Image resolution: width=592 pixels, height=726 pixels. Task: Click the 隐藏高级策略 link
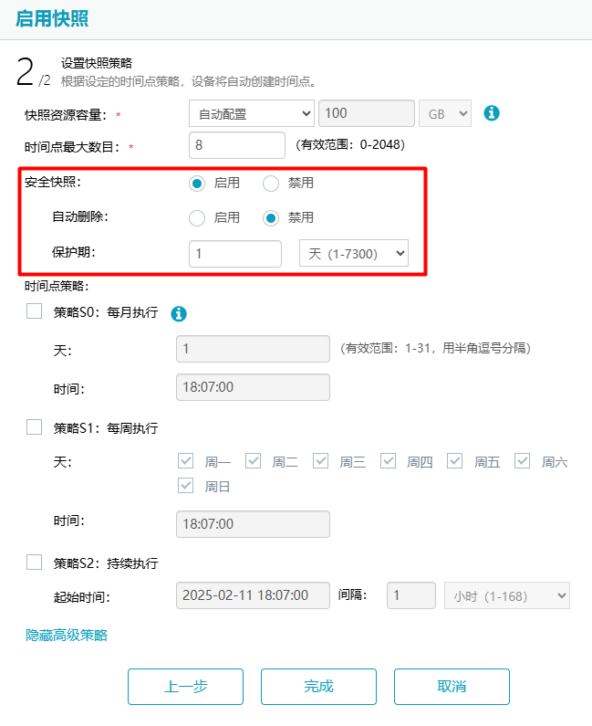(67, 635)
